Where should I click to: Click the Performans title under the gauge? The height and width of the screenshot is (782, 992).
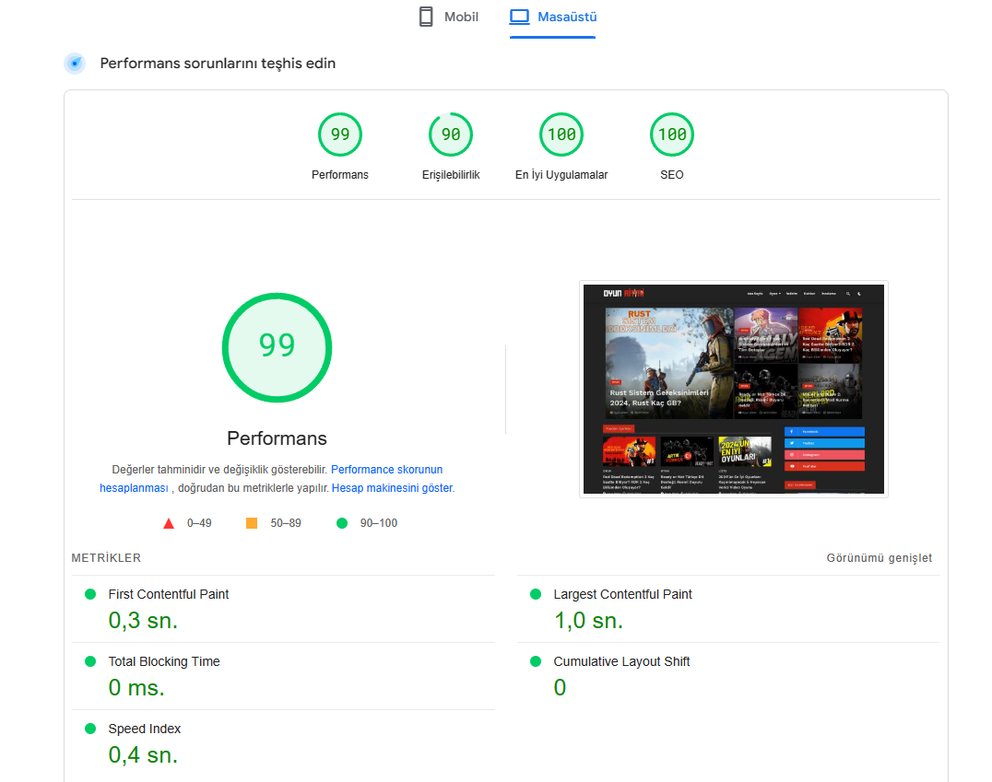tap(278, 438)
